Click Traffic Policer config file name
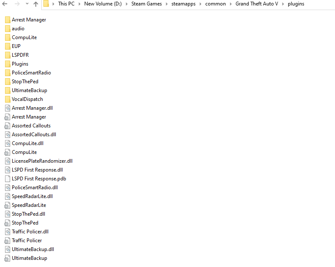The width and height of the screenshot is (335, 267). [27, 241]
